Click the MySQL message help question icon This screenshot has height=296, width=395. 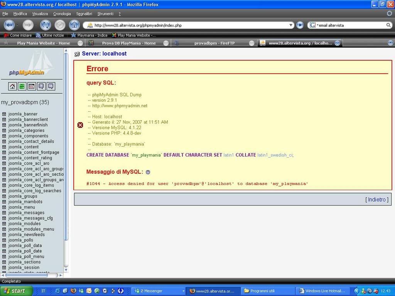click(148, 172)
